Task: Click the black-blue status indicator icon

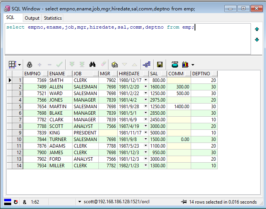Action: 7,202
